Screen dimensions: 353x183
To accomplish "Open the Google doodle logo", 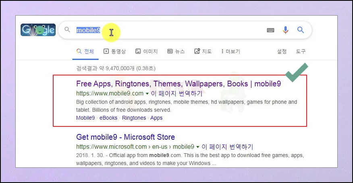I will pos(38,30).
